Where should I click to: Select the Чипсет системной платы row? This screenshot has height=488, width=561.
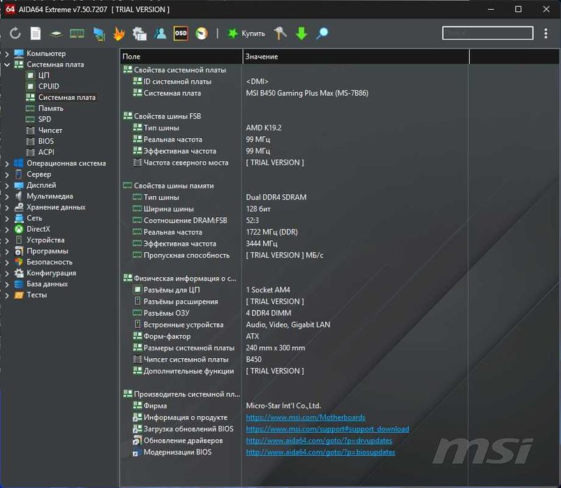(294, 360)
